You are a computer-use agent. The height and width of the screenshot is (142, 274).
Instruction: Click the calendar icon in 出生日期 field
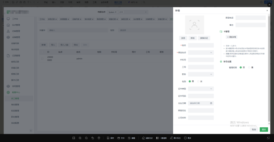(x=211, y=103)
